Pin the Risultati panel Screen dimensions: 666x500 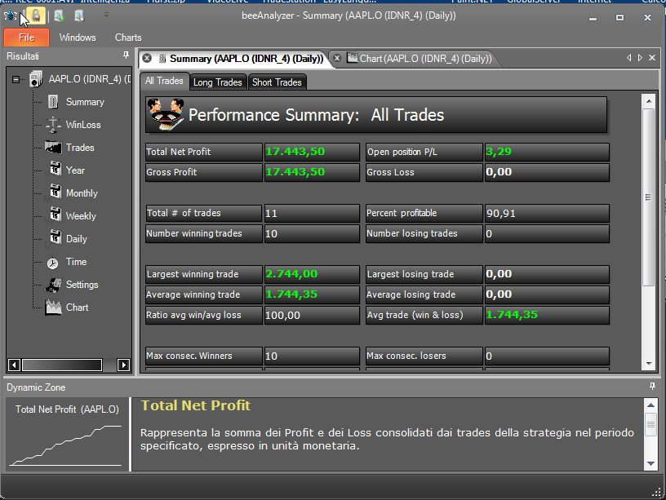click(126, 55)
